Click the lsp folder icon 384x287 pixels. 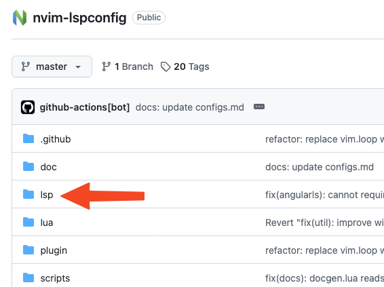point(28,195)
